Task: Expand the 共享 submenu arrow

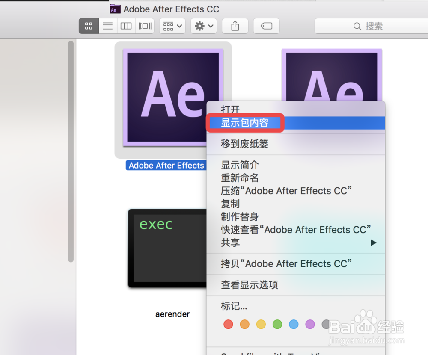Action: click(373, 243)
